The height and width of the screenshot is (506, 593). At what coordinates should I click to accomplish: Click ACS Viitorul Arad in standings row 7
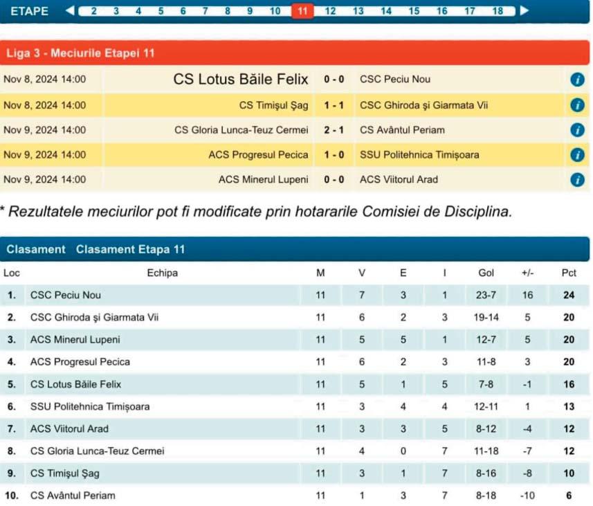click(x=69, y=428)
